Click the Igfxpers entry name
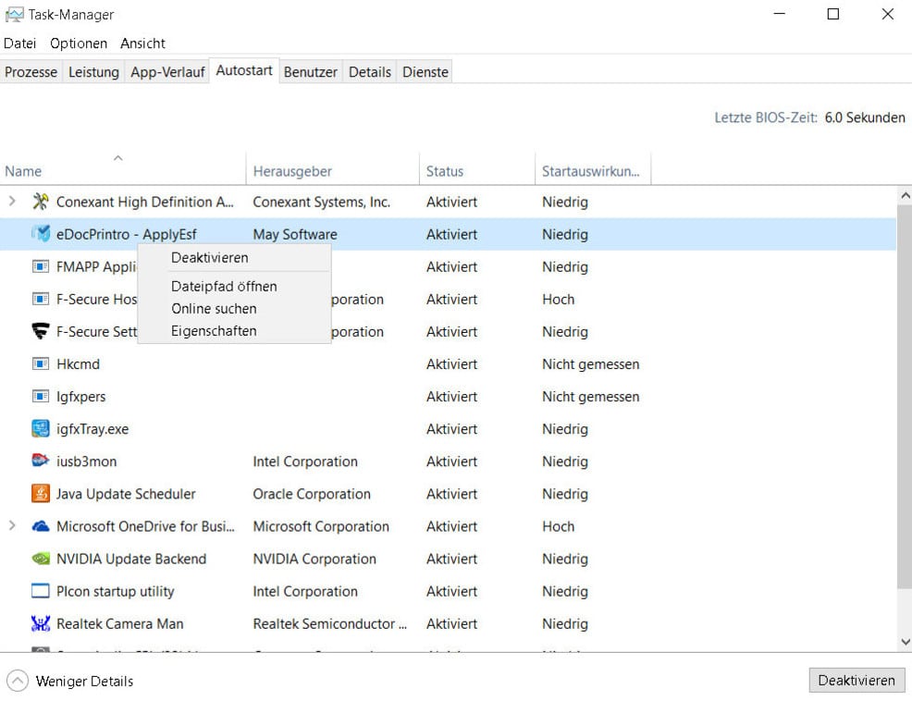The image size is (912, 701). (80, 397)
